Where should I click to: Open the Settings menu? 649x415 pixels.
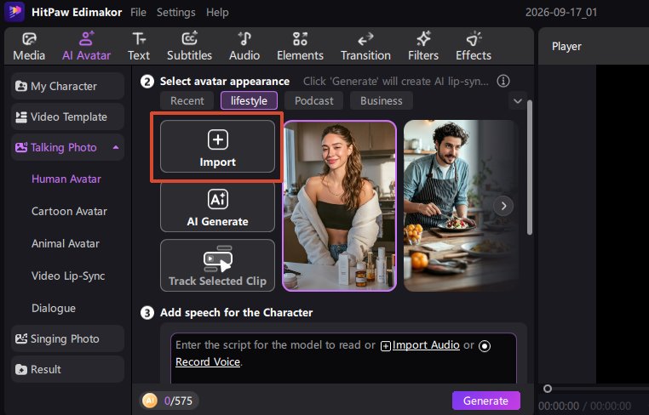pyautogui.click(x=176, y=13)
